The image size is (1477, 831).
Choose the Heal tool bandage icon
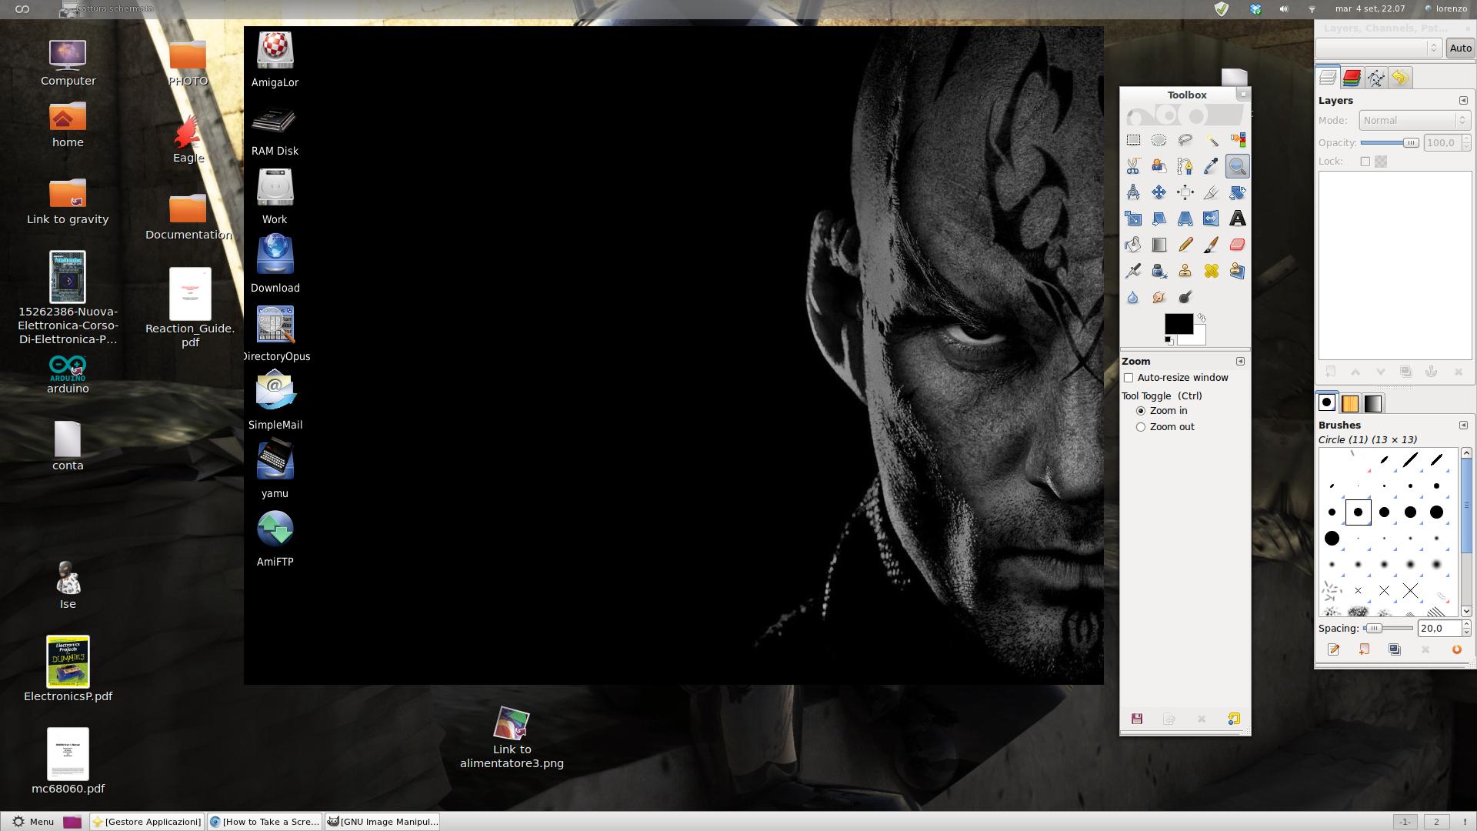1211,271
